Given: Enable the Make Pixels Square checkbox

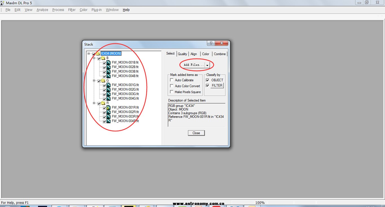Looking at the screenshot, I should click(x=172, y=92).
